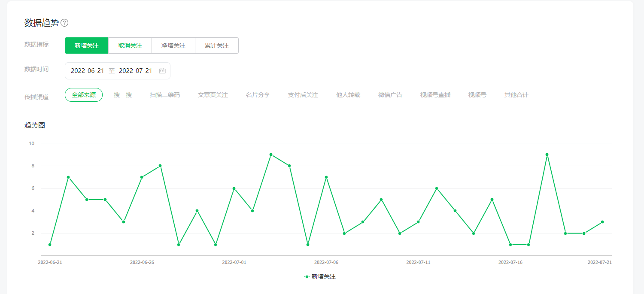The image size is (644, 294).
Task: Filter by 名片分享 channel
Action: pyautogui.click(x=258, y=95)
